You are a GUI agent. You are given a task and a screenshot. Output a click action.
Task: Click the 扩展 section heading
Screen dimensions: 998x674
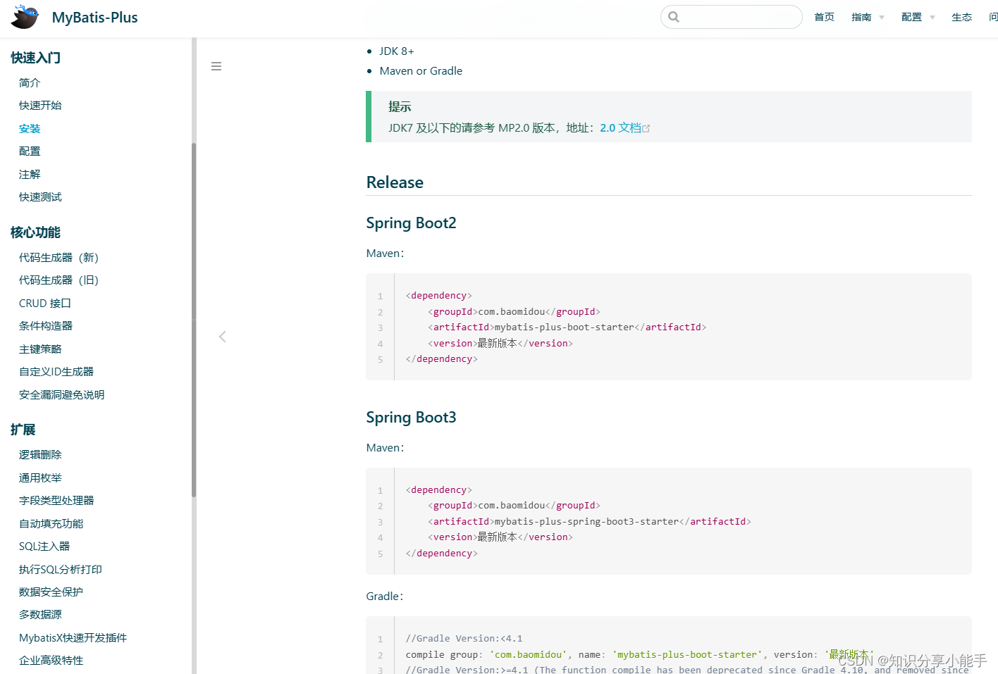pyautogui.click(x=23, y=430)
